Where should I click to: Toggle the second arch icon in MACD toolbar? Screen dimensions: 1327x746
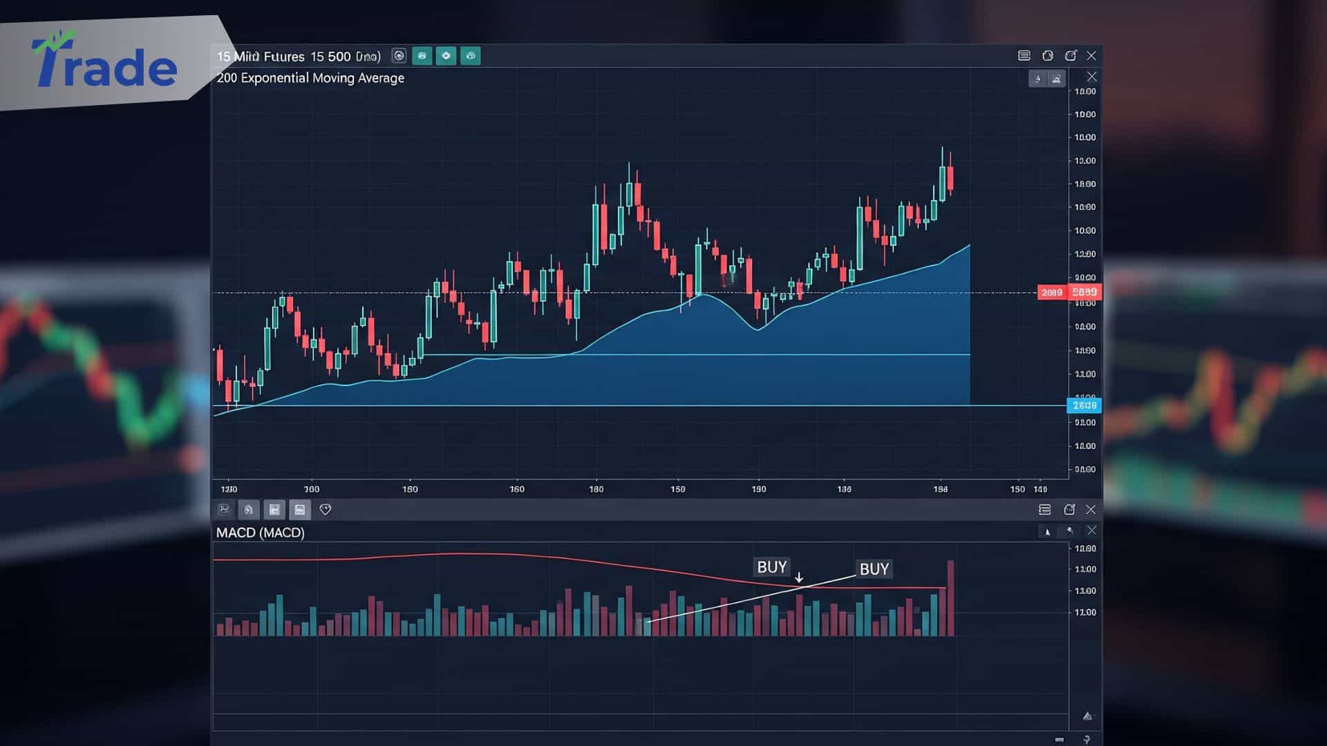point(249,510)
